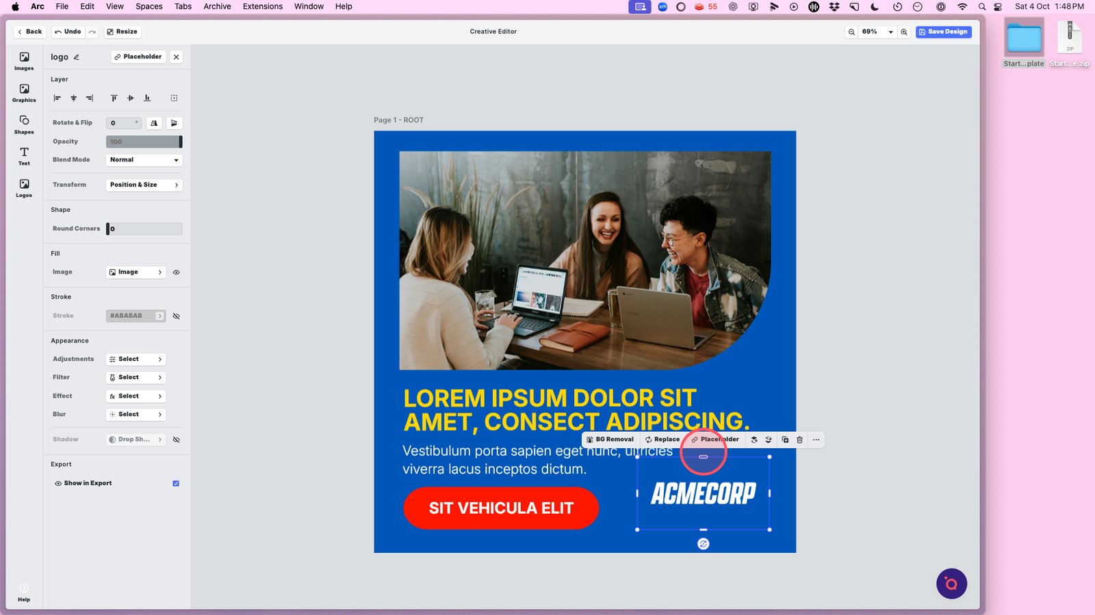
Task: Open the Graphics panel in sidebar
Action: click(x=24, y=93)
